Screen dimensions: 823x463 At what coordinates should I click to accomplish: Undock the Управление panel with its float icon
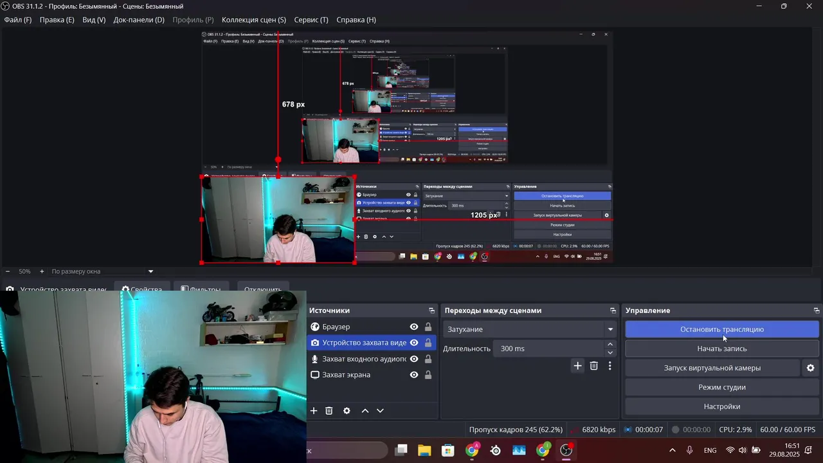[817, 311]
